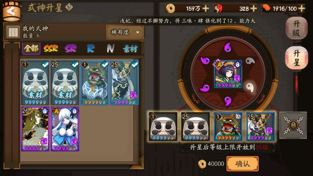Viewport: 313px width, 176px height.
Task: Open the 稀有度 sort dropdown
Action: pos(125,32)
